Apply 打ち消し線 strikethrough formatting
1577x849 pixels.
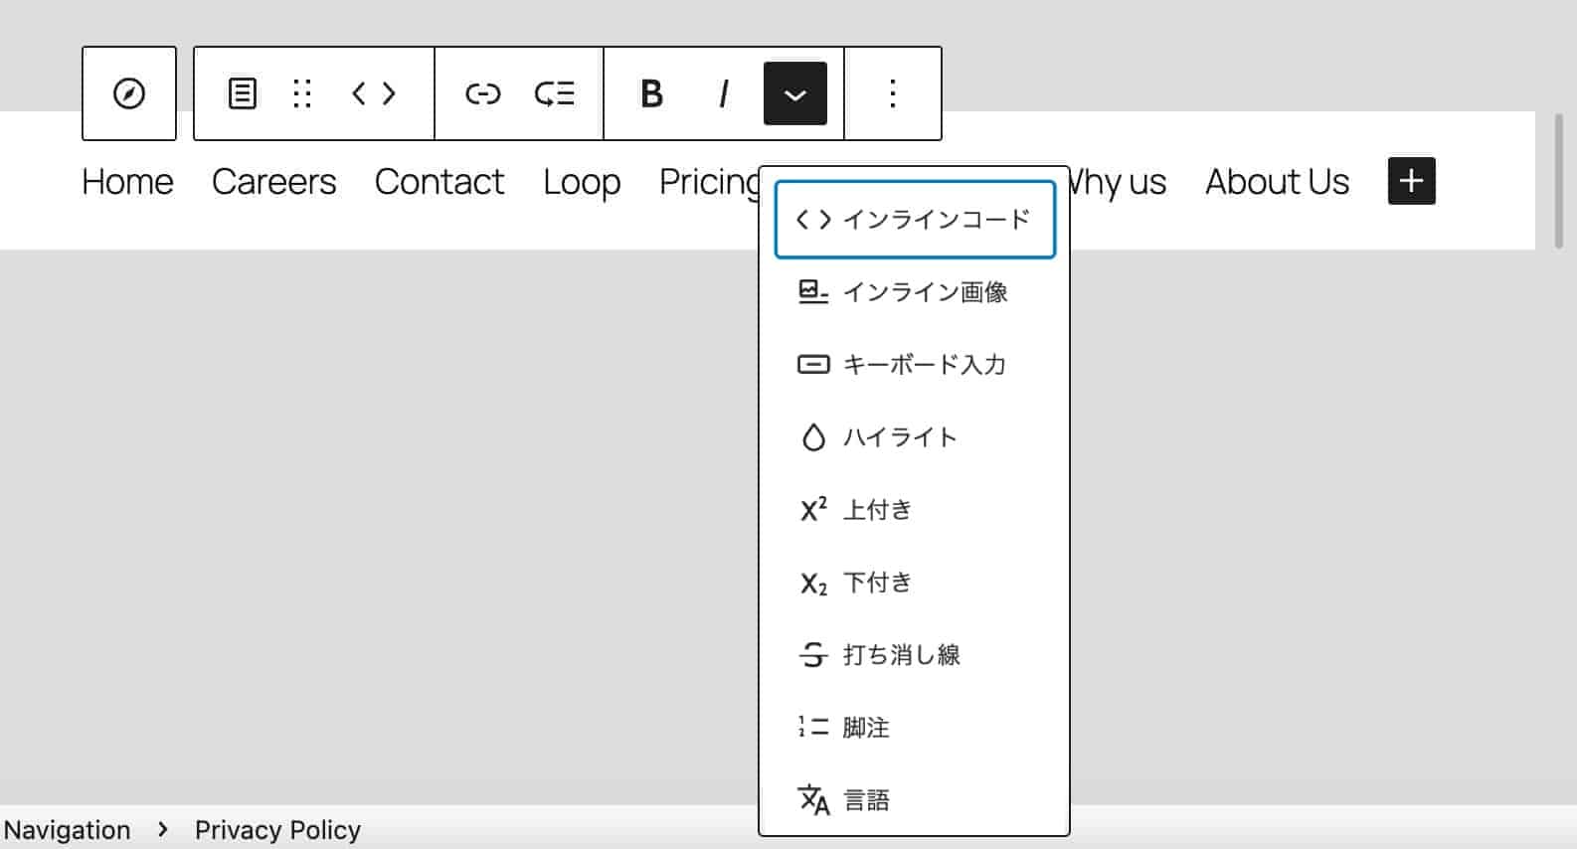coord(914,655)
